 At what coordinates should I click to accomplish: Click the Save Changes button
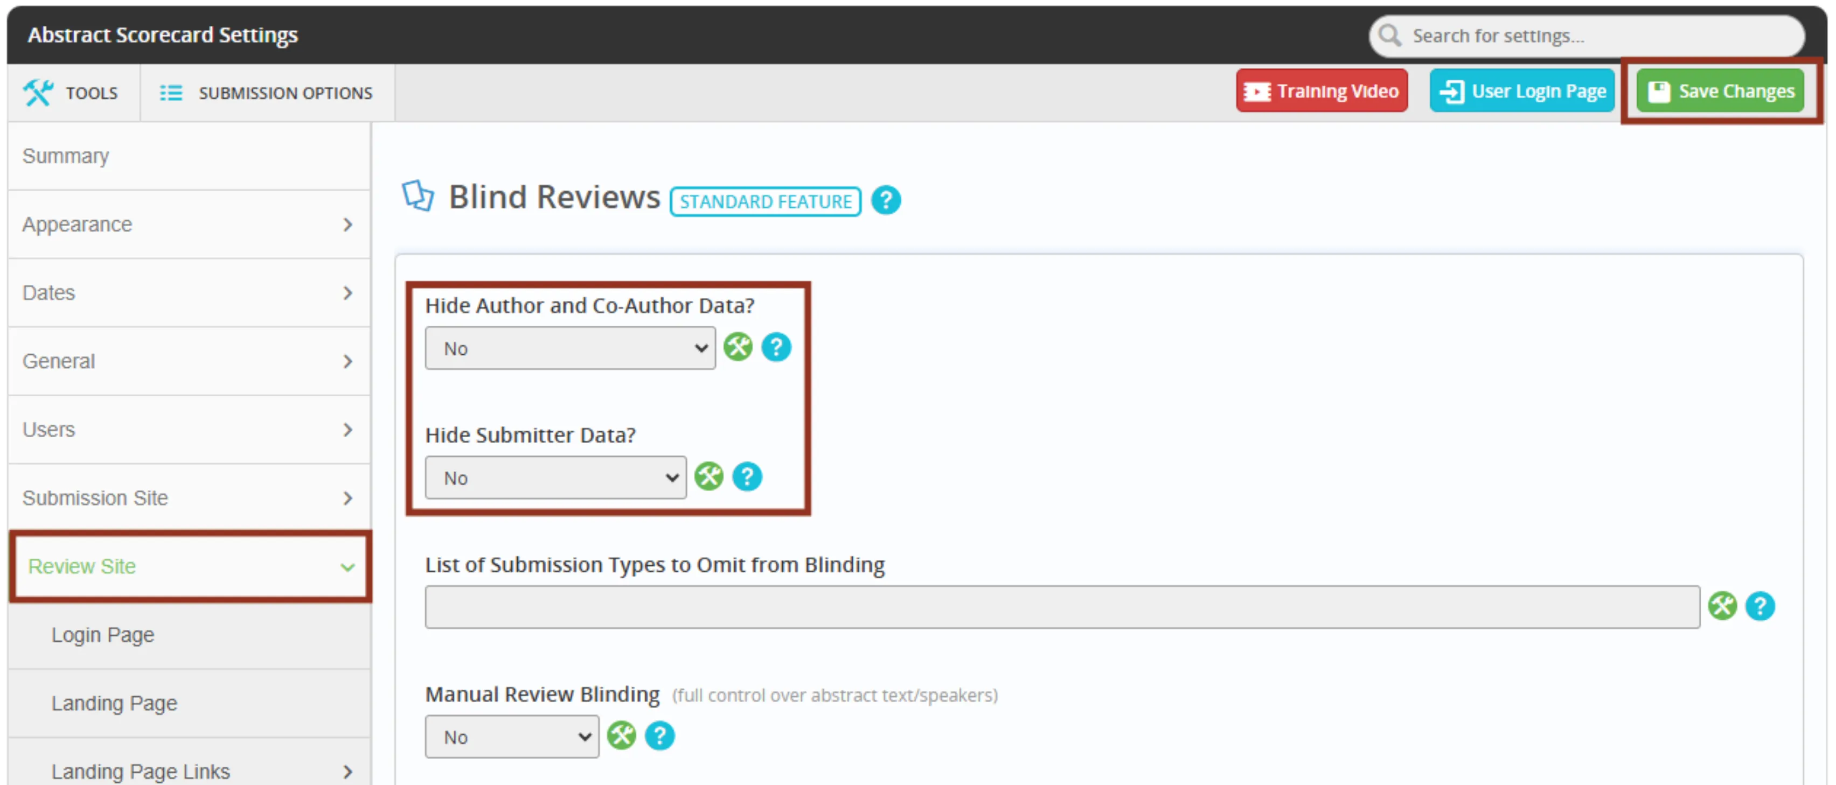point(1720,91)
